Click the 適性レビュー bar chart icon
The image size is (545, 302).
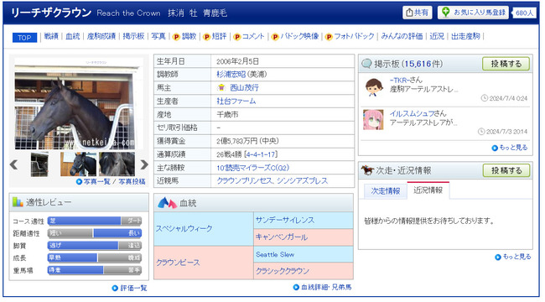pos(18,201)
